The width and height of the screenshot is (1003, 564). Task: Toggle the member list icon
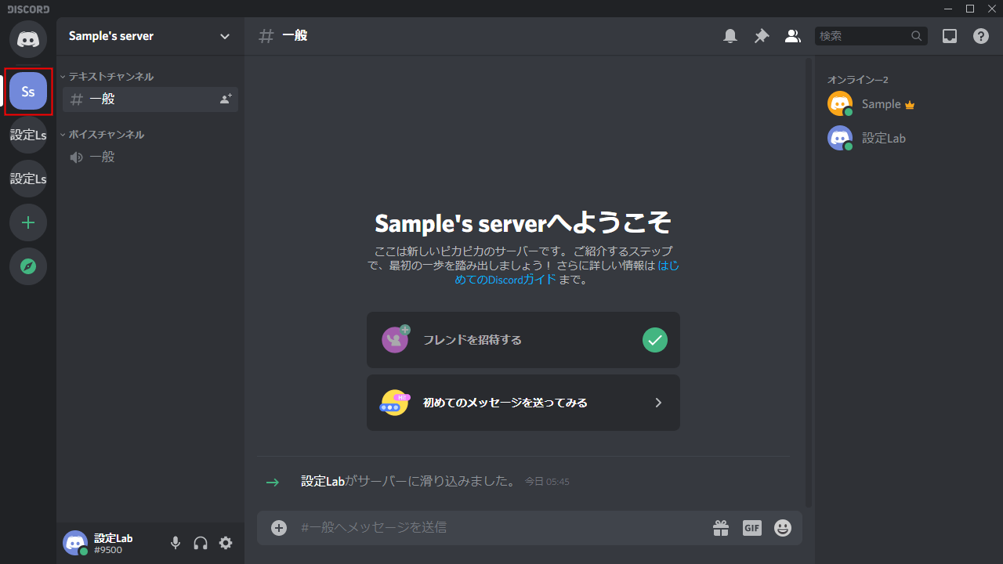click(x=793, y=36)
